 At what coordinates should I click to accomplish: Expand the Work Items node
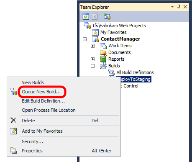click(x=92, y=46)
